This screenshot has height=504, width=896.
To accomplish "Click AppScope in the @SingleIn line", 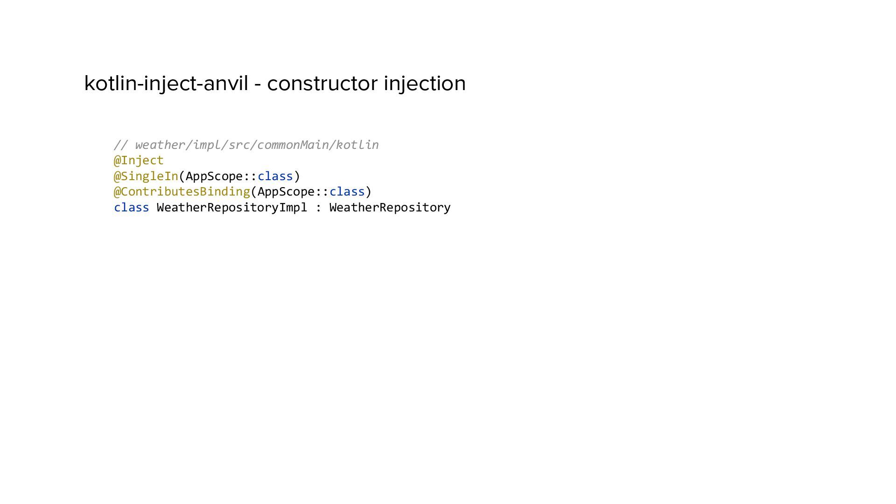I will [214, 176].
